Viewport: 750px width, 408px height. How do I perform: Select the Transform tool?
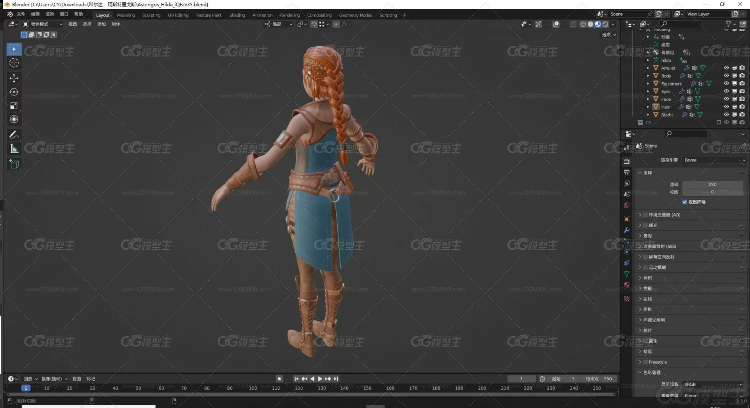tap(14, 119)
